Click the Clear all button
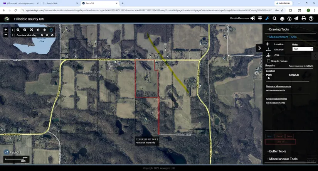318x171 pixels. tap(280, 142)
